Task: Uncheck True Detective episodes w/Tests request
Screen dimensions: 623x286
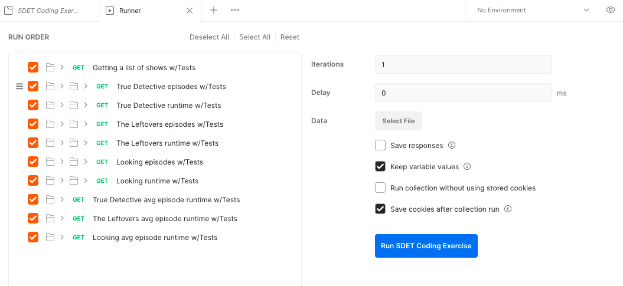Action: pyautogui.click(x=33, y=86)
